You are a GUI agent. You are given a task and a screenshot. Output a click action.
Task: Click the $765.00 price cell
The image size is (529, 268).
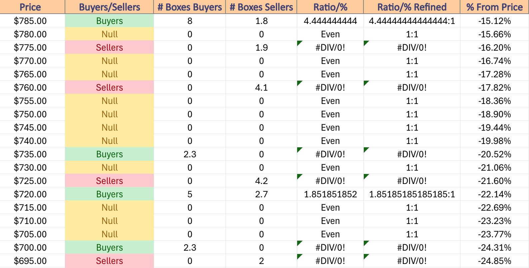pyautogui.click(x=32, y=74)
